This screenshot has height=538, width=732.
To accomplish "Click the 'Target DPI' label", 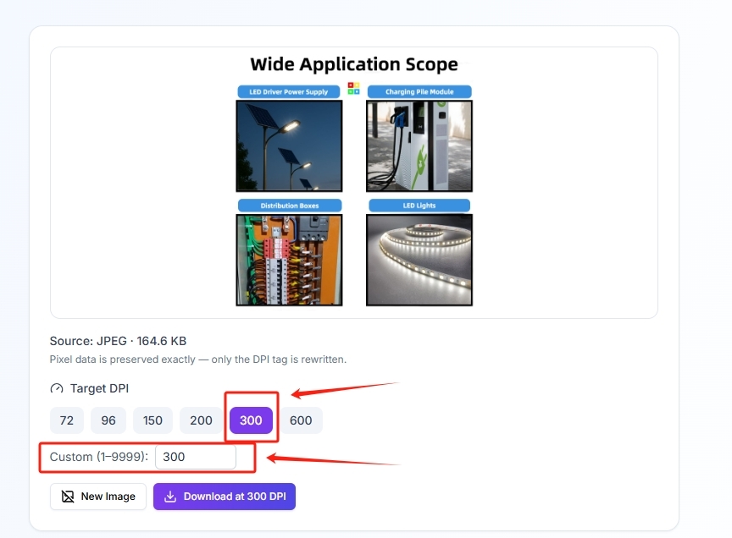I will click(99, 388).
